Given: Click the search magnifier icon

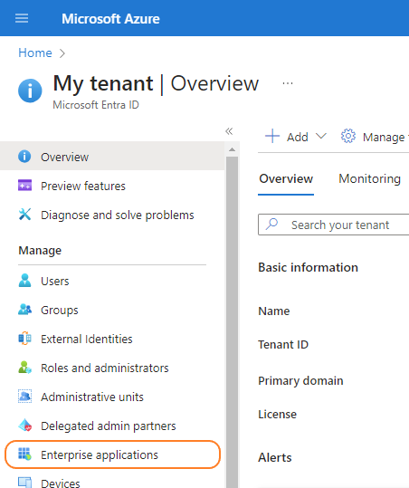Looking at the screenshot, I should (x=272, y=225).
